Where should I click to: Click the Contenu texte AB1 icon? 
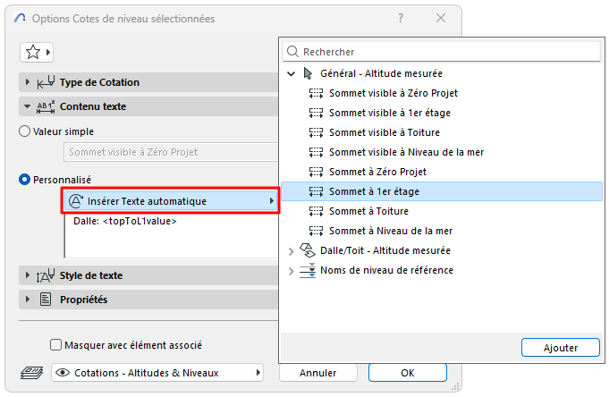coord(46,106)
